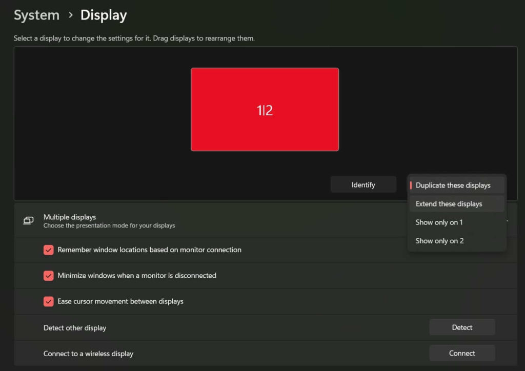Click 'Connect to a wireless display' label

click(88, 354)
